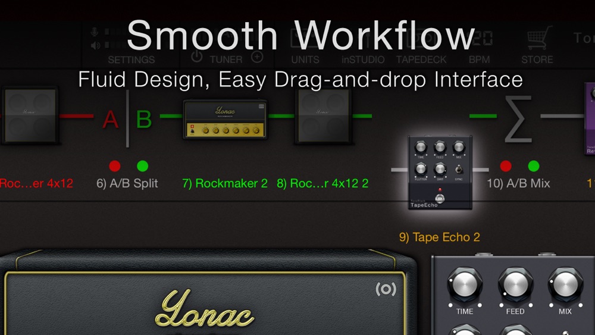The width and height of the screenshot is (595, 335).
Task: Open the TAPEDECK recorder
Action: tap(421, 60)
